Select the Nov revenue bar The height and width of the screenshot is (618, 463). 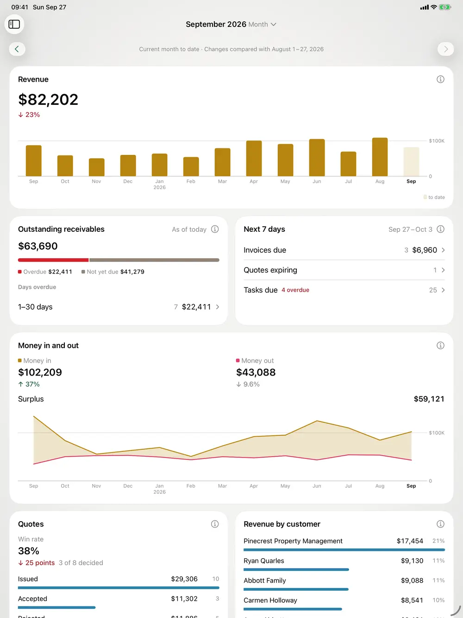point(96,167)
